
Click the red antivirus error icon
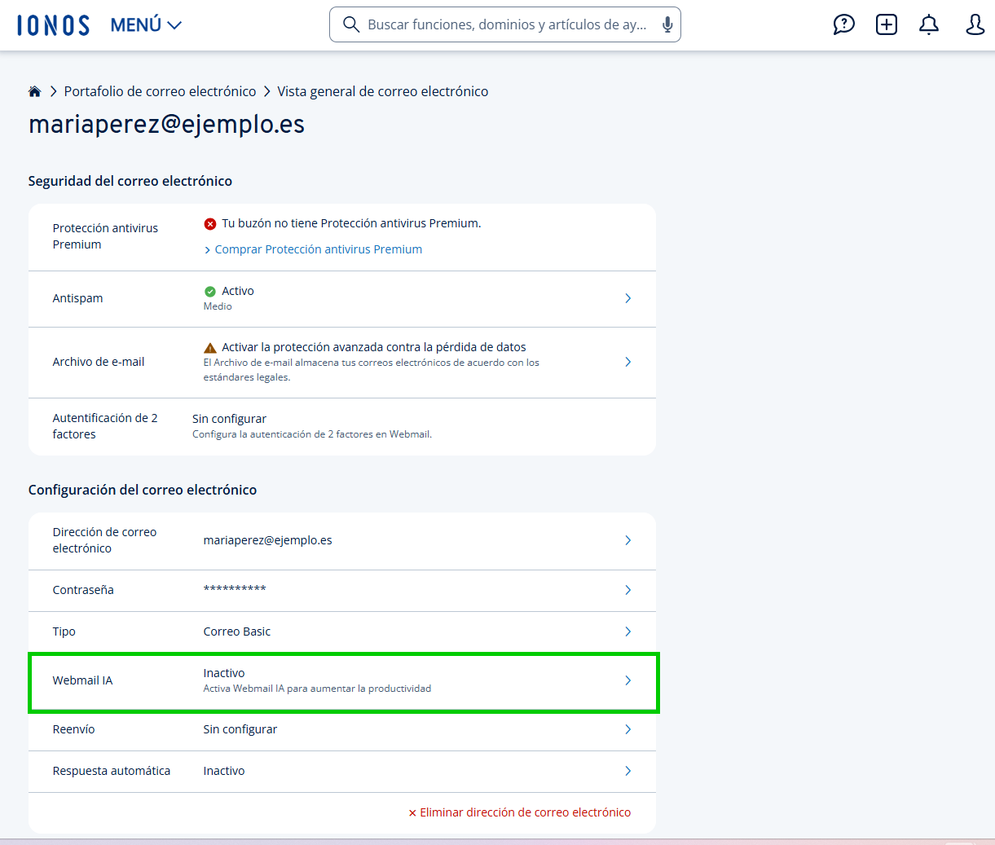point(210,223)
